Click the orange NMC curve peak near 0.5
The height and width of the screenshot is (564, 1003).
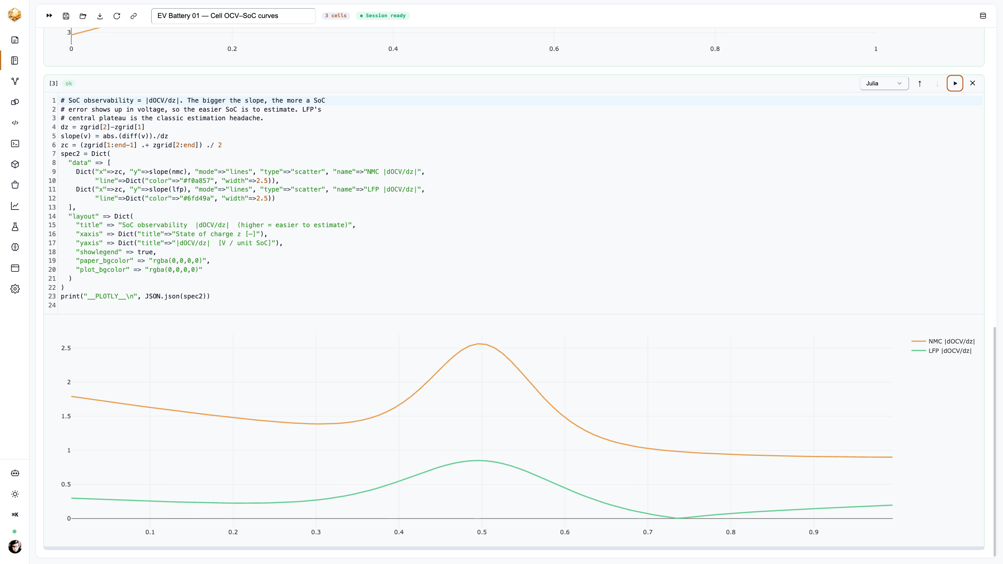(x=478, y=344)
